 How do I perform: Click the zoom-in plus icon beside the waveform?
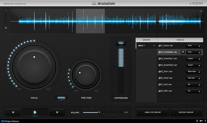point(6,10)
